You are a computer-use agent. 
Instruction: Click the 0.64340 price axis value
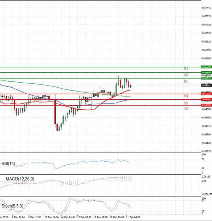point(206,134)
